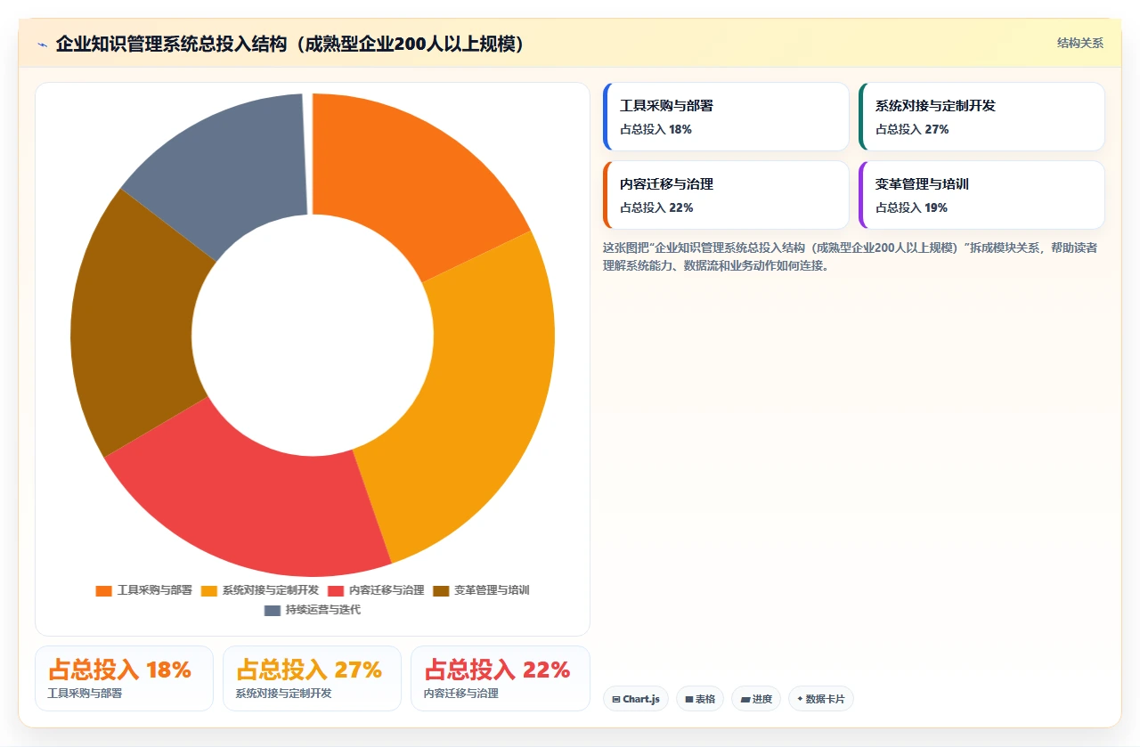Image resolution: width=1140 pixels, height=747 pixels.
Task: Click the 结构关系 label in header
Action: click(1080, 44)
